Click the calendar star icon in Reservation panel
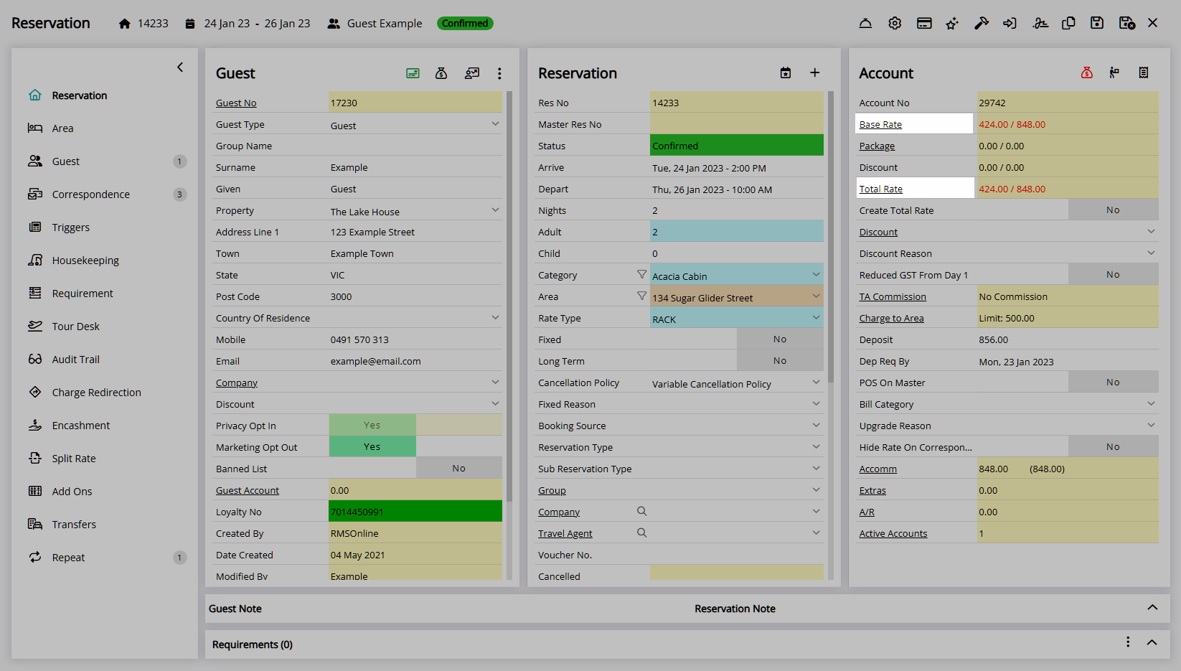Viewport: 1181px width, 671px height. tap(786, 72)
